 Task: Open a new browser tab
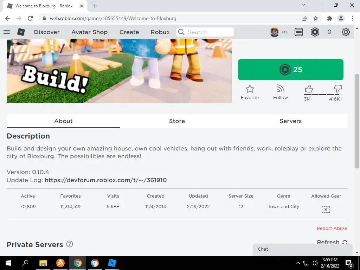tap(95, 6)
